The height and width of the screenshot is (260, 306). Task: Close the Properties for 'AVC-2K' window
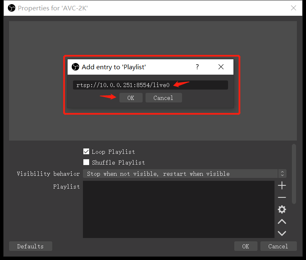[x=294, y=8]
